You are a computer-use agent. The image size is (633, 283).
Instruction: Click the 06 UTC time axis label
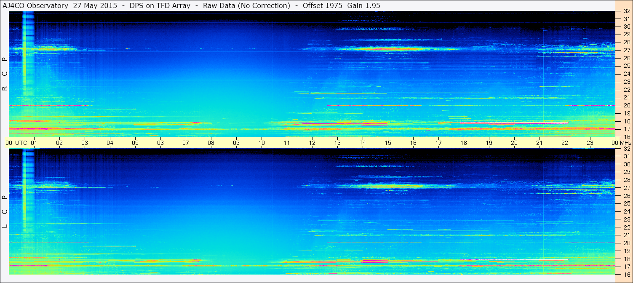(x=160, y=143)
